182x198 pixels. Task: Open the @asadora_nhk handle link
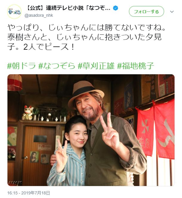click(x=38, y=16)
